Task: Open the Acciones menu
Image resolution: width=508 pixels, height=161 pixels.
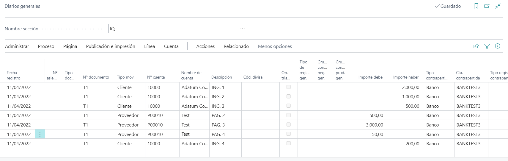Action: (x=205, y=46)
